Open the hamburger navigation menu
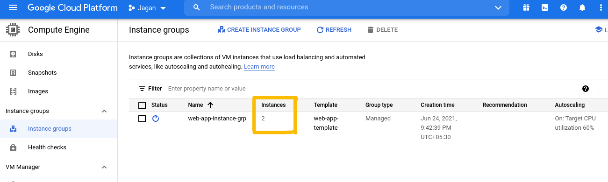The image size is (608, 182). 13,8
